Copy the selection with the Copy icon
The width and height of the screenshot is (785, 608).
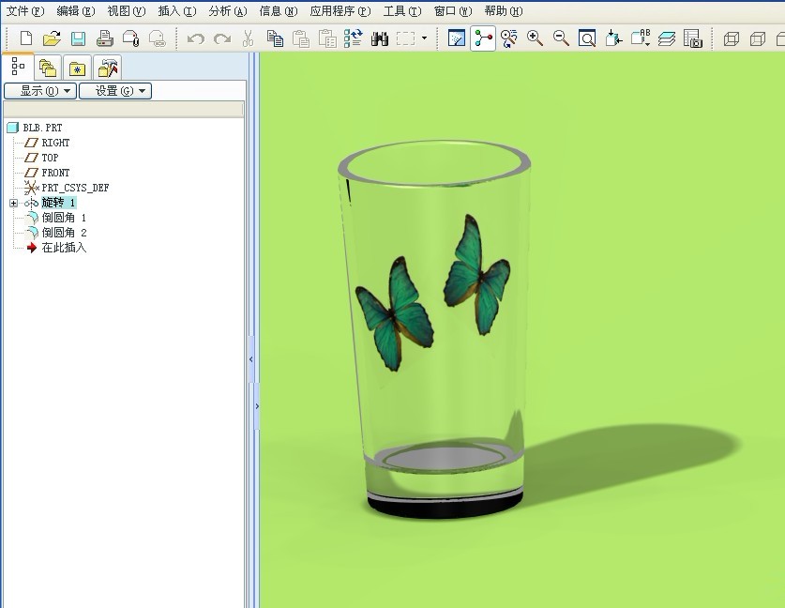(x=275, y=38)
